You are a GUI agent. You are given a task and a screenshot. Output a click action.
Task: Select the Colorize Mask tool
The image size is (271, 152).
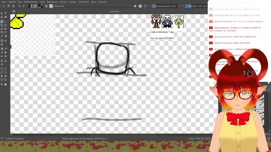pyautogui.click(x=2, y=52)
